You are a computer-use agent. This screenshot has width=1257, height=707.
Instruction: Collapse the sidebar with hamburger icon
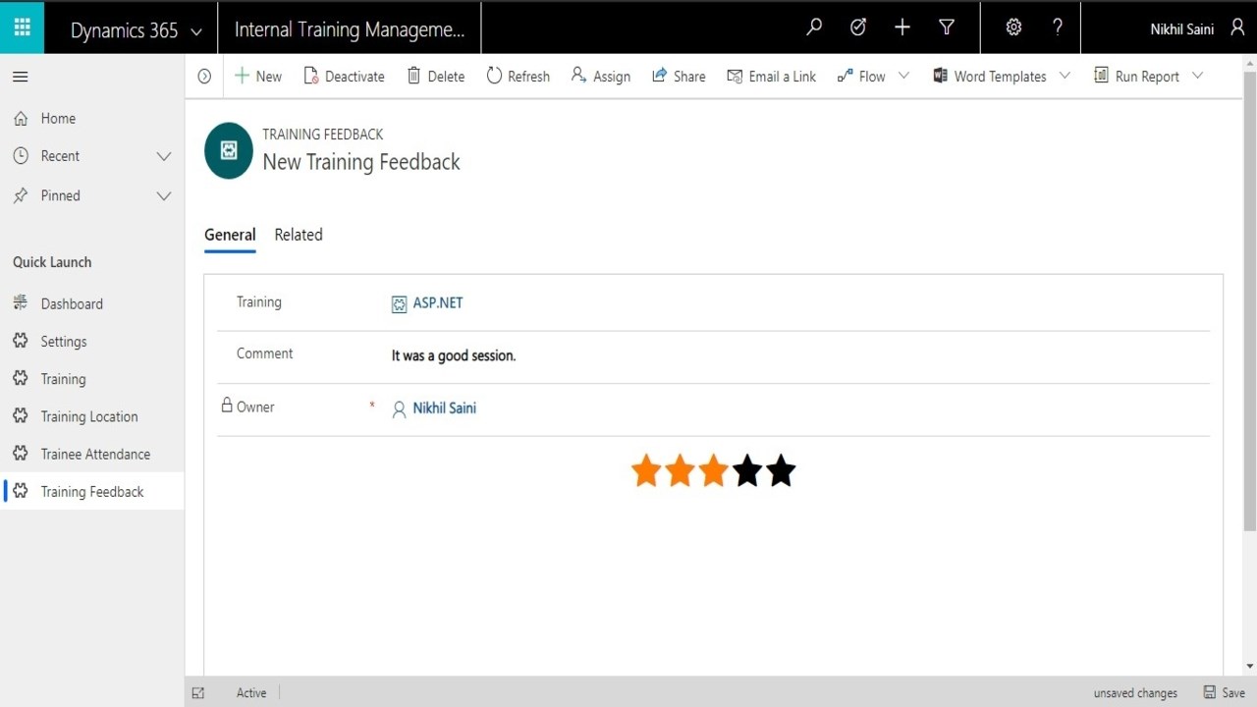pos(20,77)
